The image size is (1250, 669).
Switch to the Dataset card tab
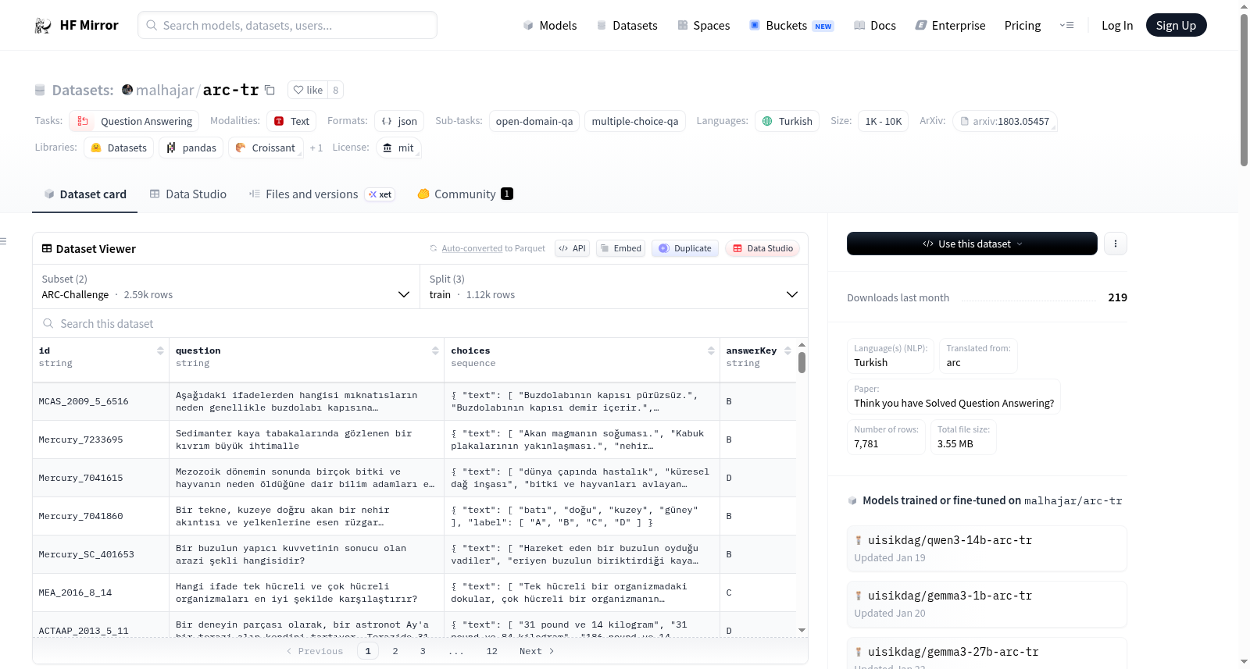tap(85, 194)
